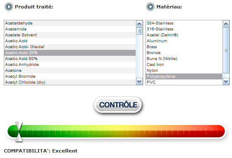The image size is (232, 158).
Task: Click material list scrollbar down arrow
Action: pyautogui.click(x=226, y=82)
